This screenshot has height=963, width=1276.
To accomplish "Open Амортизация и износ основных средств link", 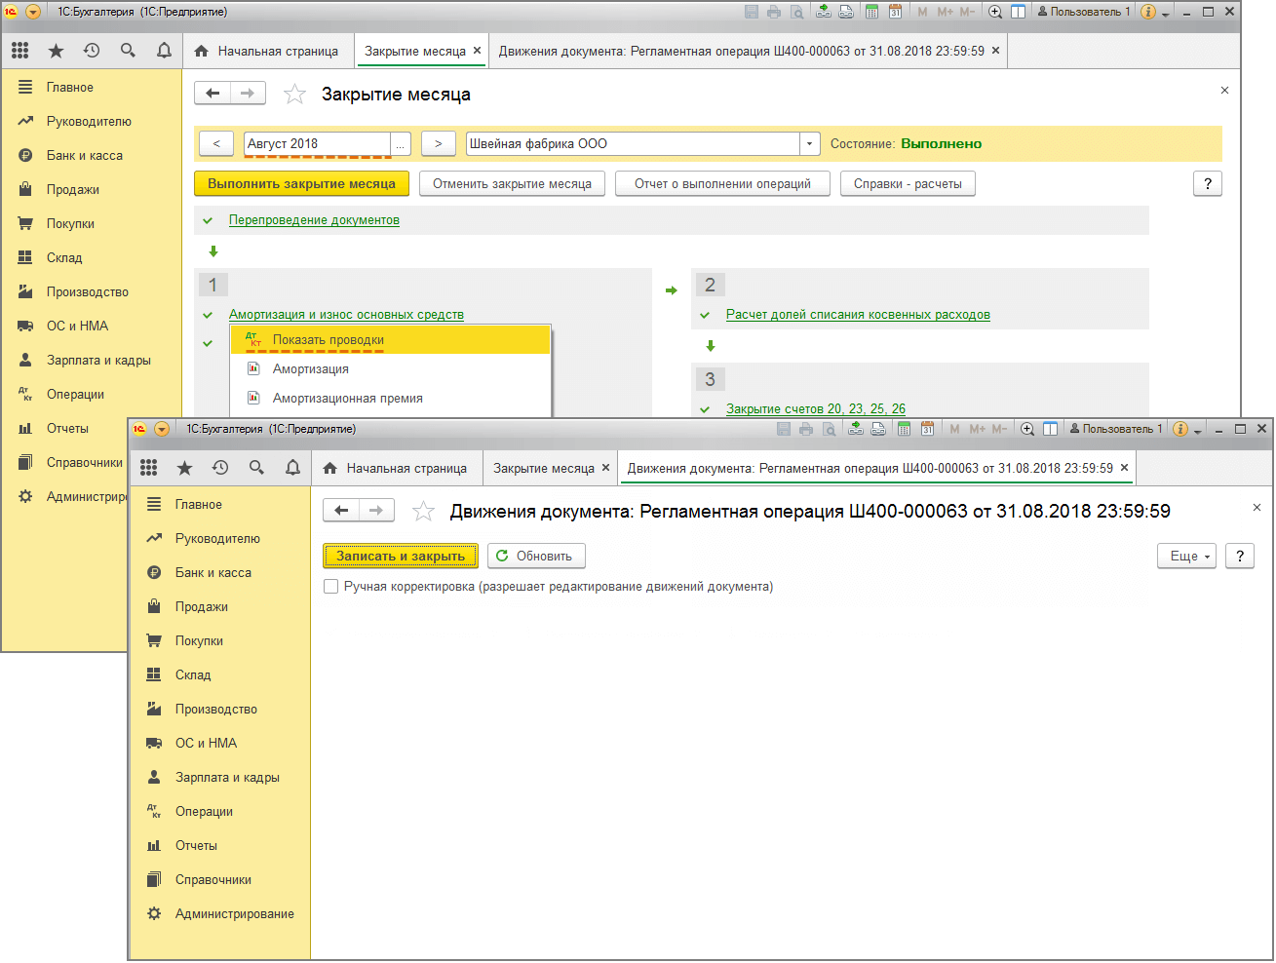I will [x=346, y=315].
